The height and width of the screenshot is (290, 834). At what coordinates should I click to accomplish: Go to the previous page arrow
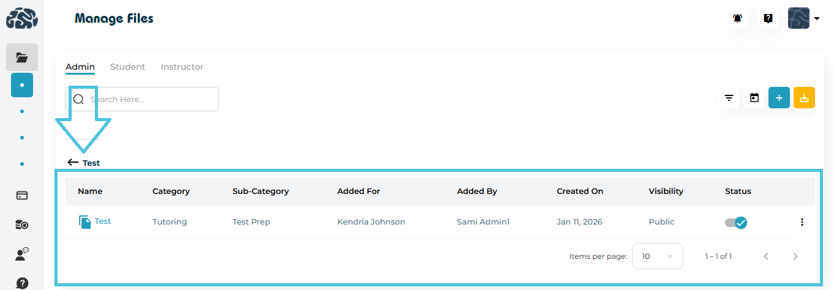(x=766, y=256)
